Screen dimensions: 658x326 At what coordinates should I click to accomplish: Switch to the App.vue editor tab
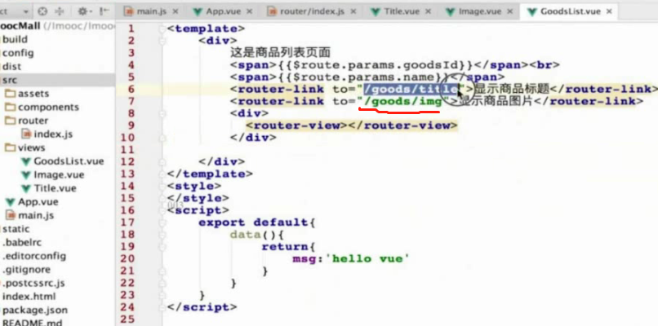(x=220, y=11)
